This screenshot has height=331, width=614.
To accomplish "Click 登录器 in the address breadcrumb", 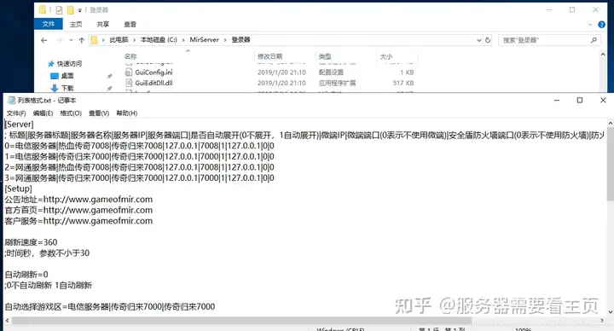I will click(x=240, y=39).
